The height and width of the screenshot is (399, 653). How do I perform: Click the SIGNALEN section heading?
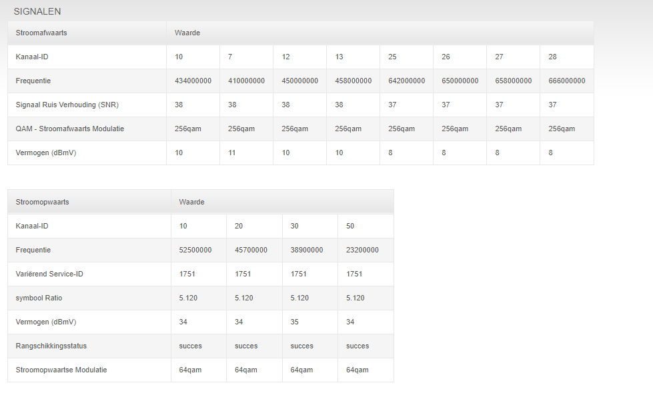click(x=37, y=11)
